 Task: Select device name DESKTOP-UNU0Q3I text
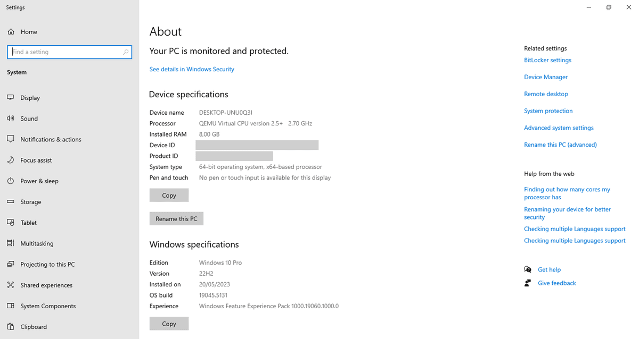[x=225, y=113]
